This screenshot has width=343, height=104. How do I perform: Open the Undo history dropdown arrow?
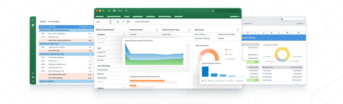tap(122, 11)
